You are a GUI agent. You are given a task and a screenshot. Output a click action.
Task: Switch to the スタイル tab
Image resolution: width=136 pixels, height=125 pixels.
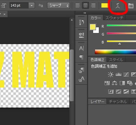(x=116, y=60)
